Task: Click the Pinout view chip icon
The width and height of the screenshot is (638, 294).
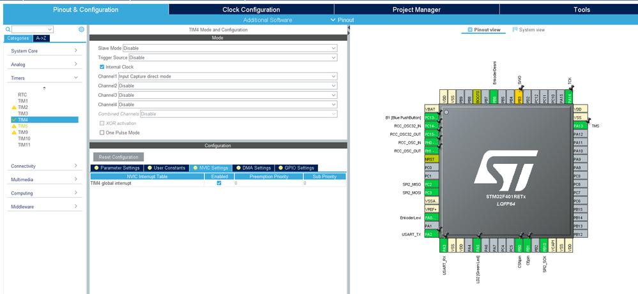Action: [470, 29]
